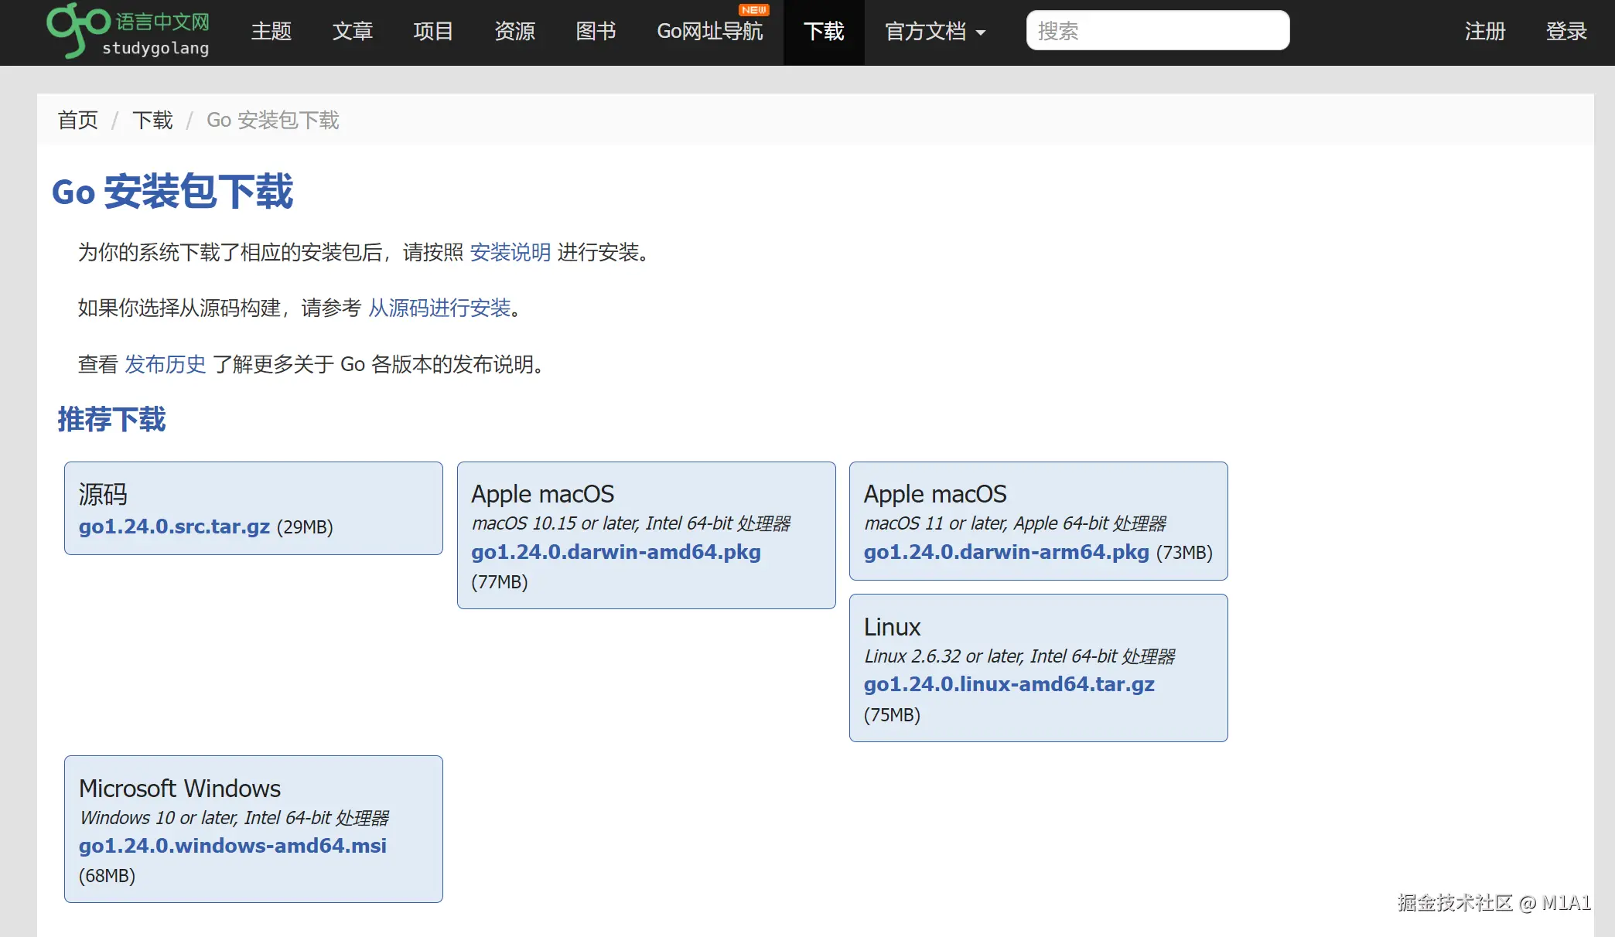1615x937 pixels.
Task: Expand the 官方文档 dropdown
Action: click(x=935, y=32)
